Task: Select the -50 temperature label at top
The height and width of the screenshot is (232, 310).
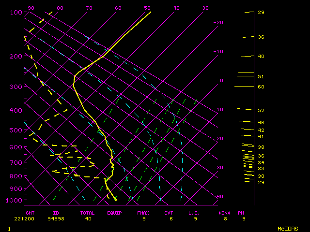Action: (145, 8)
